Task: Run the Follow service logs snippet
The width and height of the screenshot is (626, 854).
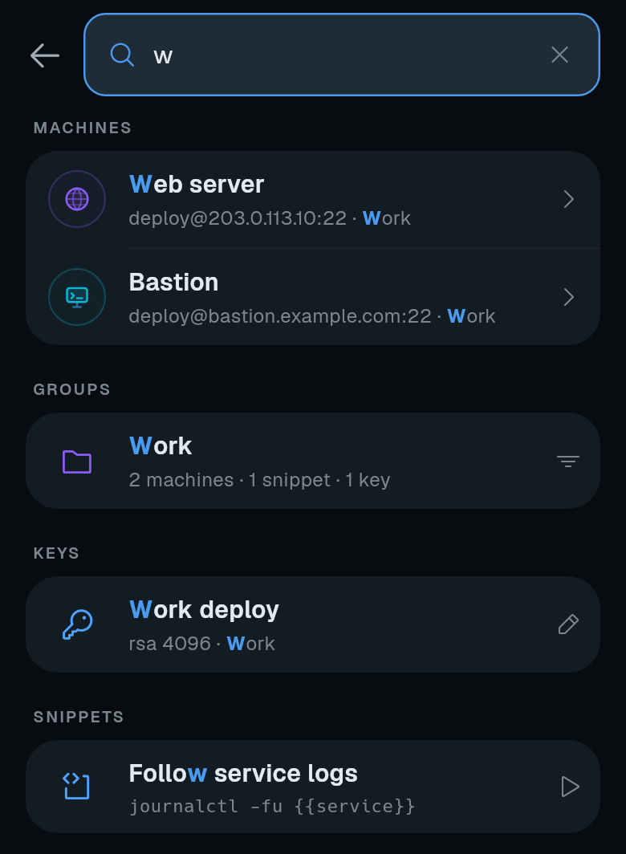Action: click(x=569, y=787)
